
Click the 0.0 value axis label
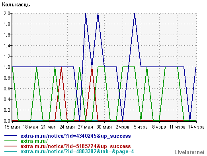(x=7, y=121)
